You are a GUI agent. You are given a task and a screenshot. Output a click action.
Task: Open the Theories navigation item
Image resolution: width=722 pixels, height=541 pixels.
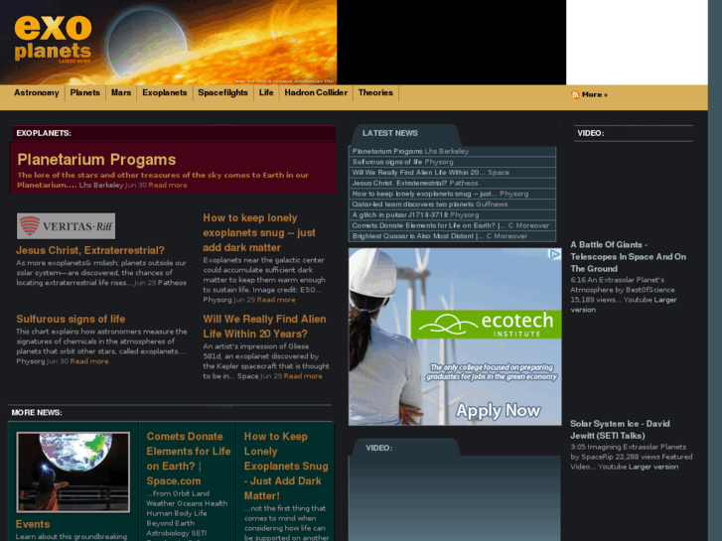pyautogui.click(x=375, y=92)
